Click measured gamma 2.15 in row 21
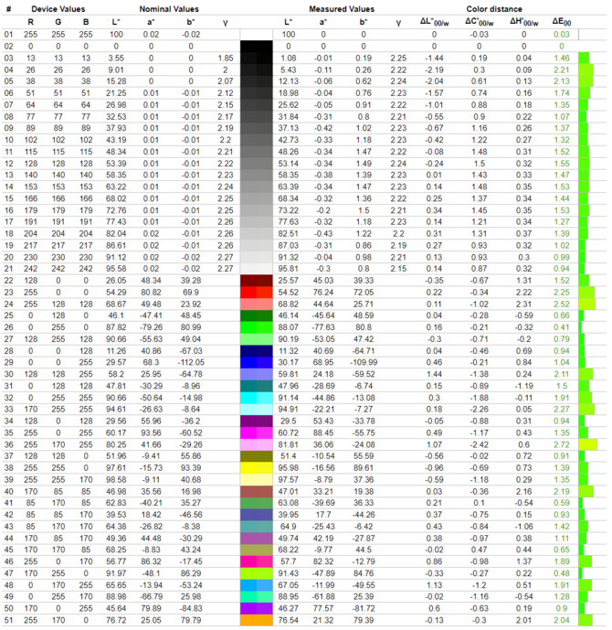Image resolution: width=612 pixels, height=630 pixels. pyautogui.click(x=398, y=269)
